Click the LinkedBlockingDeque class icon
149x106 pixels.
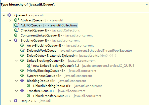(x=28, y=86)
